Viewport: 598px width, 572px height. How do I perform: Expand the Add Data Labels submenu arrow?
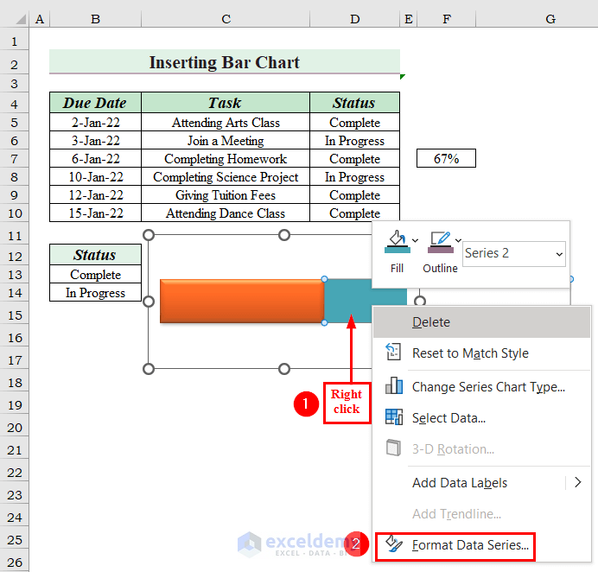578,482
